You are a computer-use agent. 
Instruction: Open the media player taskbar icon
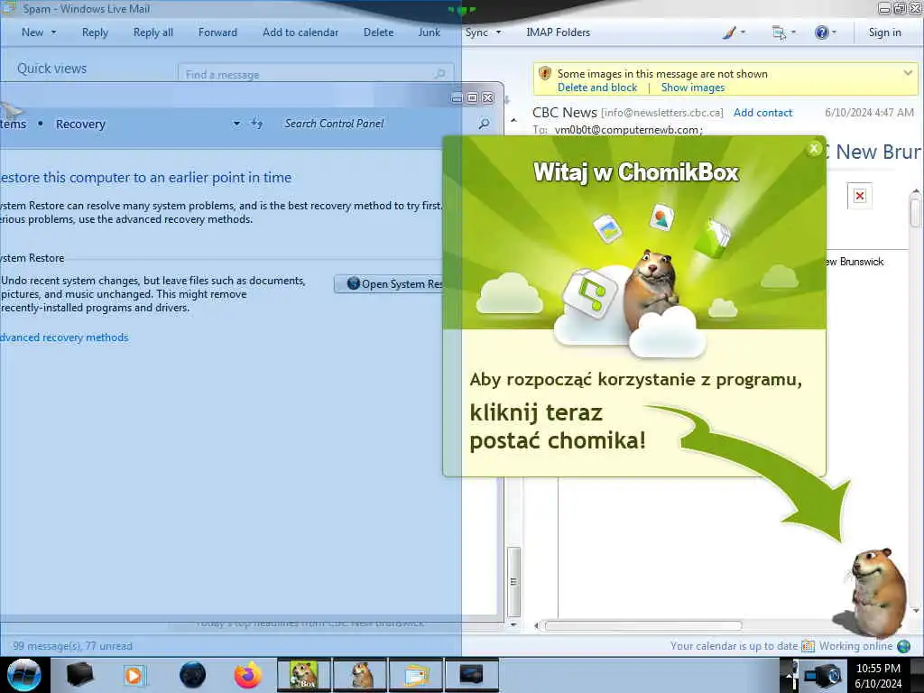point(134,675)
